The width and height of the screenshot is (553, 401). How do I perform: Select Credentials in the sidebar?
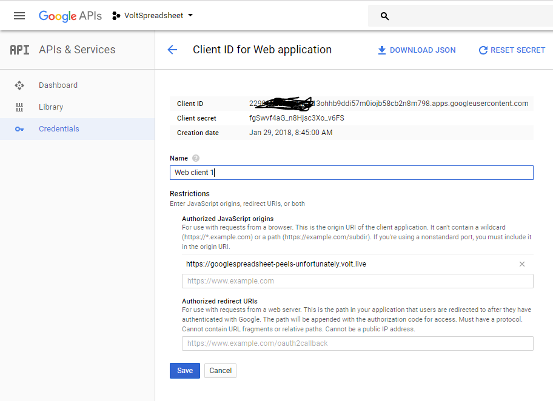[x=59, y=129]
